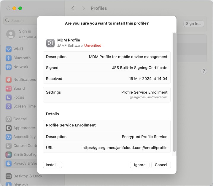Viewport: 213px width, 186px height.
Task: Click the Notifications bell icon
Action: click(9, 80)
